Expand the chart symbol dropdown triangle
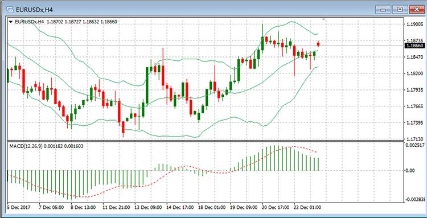Screen dimensions: 427x218 tap(11, 22)
